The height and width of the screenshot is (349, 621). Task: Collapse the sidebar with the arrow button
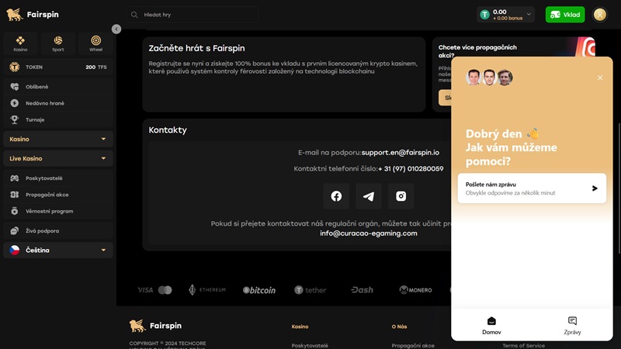coord(116,29)
